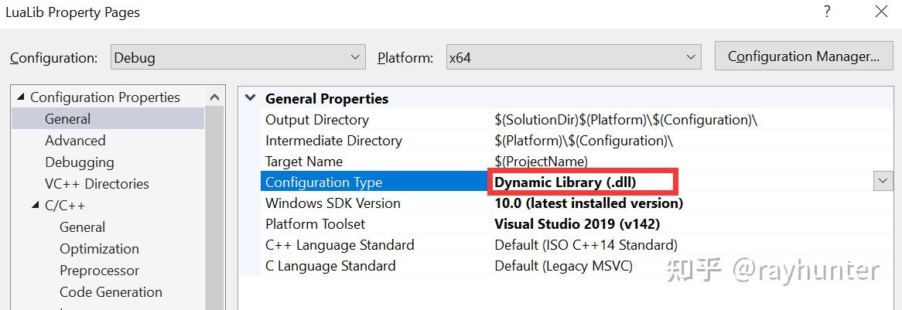Select the Preprocessor tree item
Screen dimensions: 902x310
[99, 271]
